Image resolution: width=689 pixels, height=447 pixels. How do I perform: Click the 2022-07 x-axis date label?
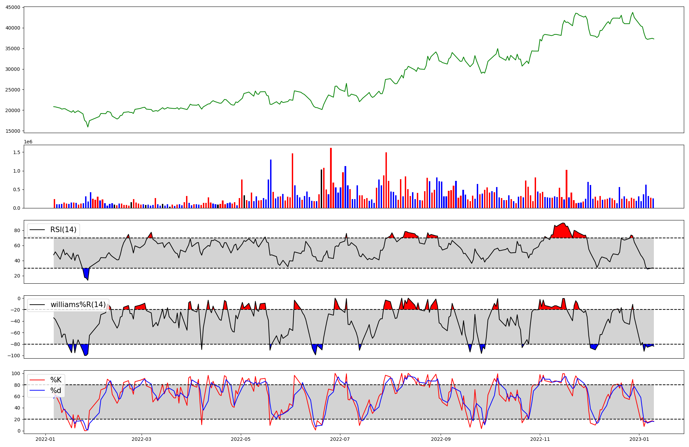point(340,439)
